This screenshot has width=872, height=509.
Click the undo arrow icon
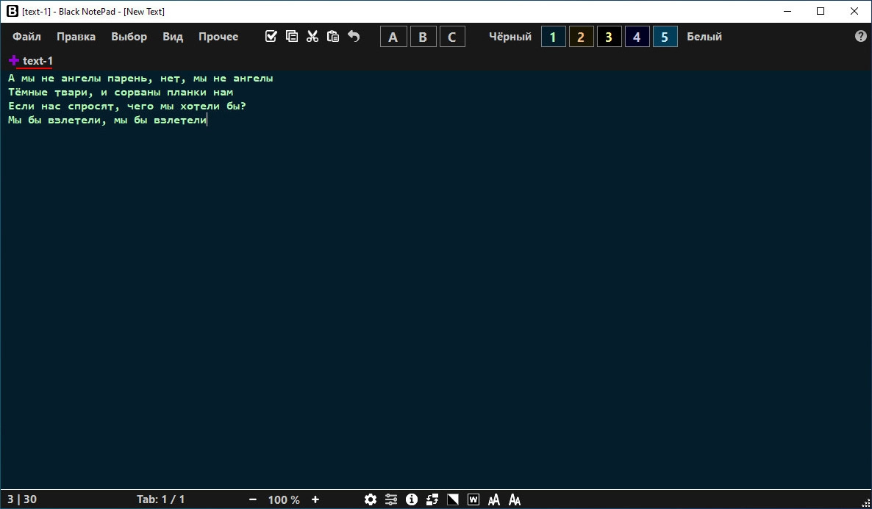354,37
